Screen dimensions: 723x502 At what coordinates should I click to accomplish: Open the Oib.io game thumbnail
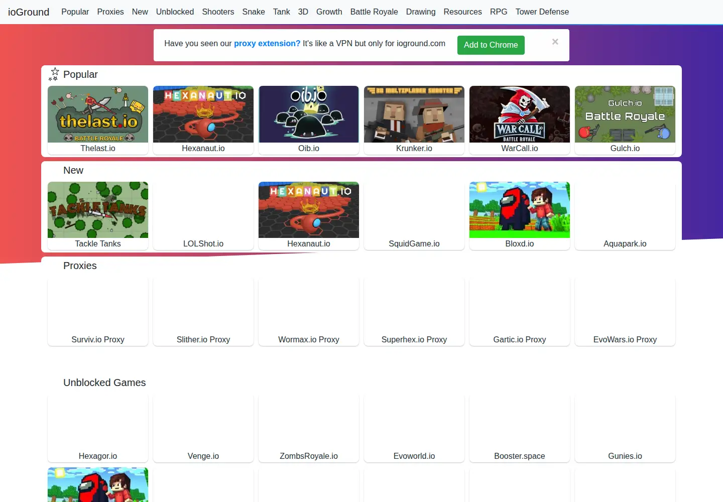pyautogui.click(x=309, y=114)
